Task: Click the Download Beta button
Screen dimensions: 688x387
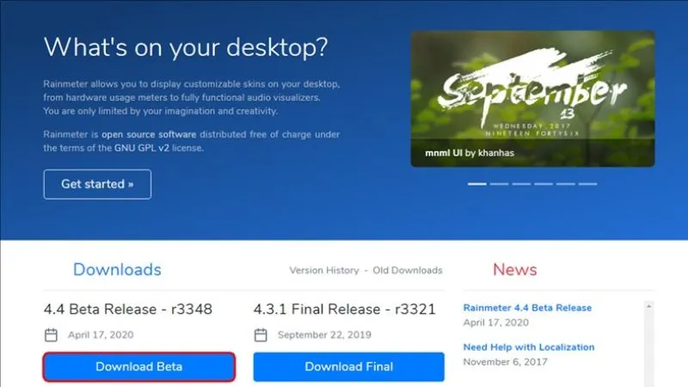Action: 138,367
